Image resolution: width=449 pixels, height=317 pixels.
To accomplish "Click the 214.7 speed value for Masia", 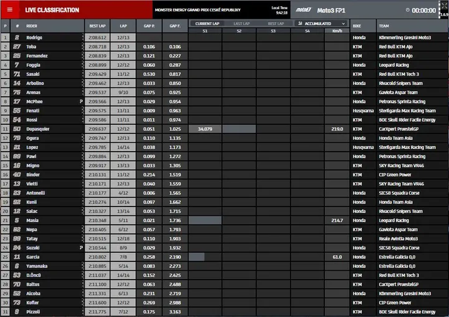I will tap(337, 220).
